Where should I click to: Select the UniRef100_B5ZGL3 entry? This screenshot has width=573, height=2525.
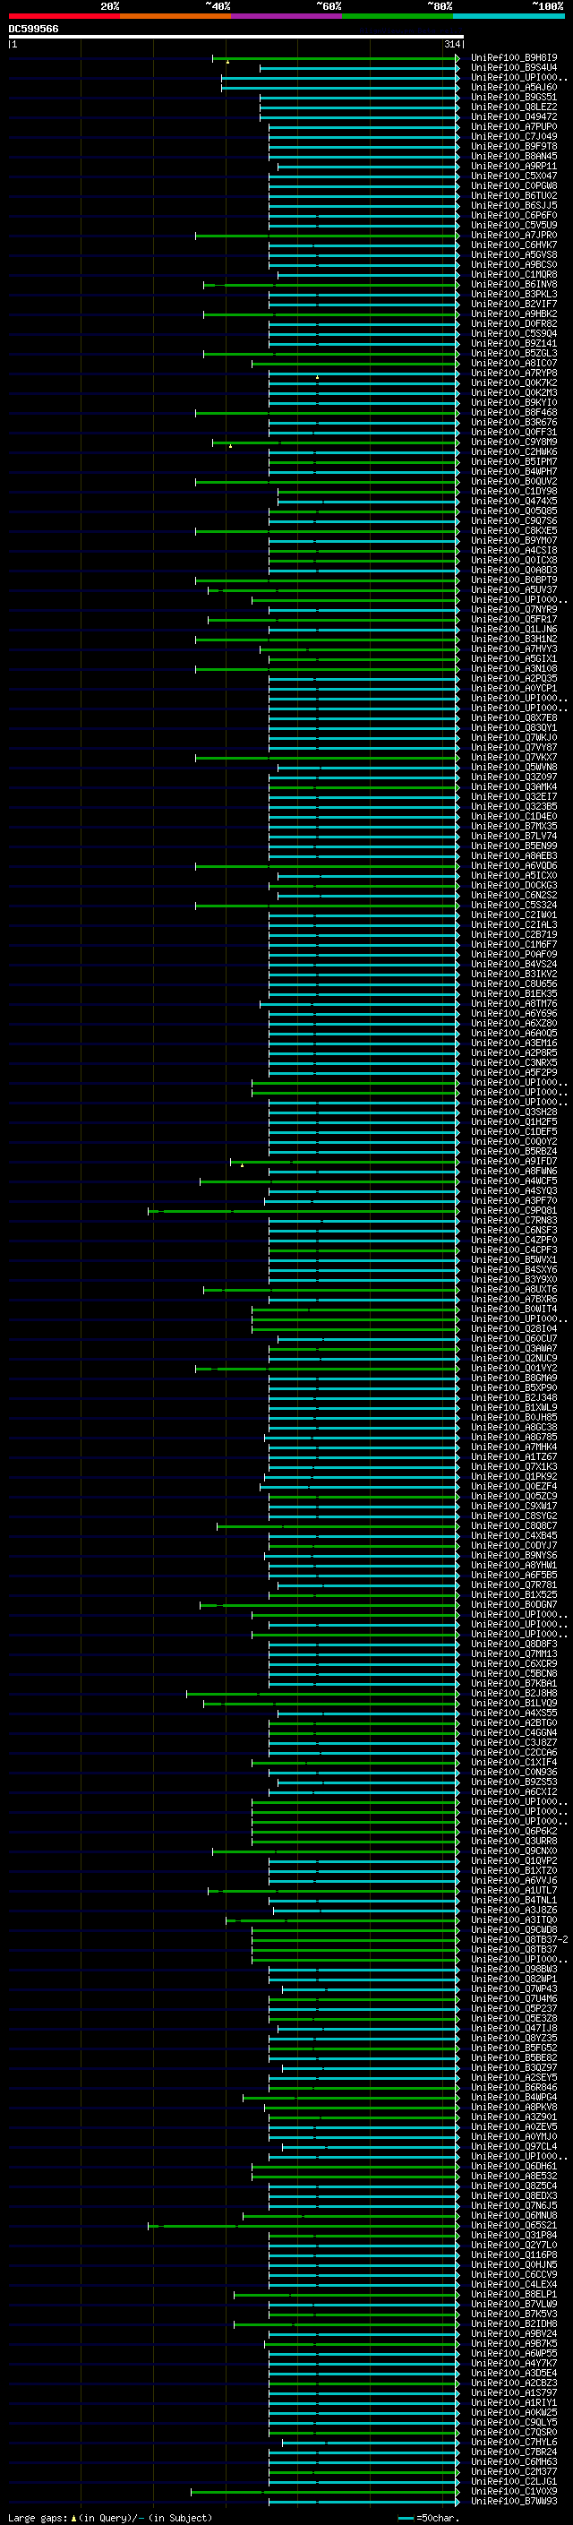click(513, 353)
